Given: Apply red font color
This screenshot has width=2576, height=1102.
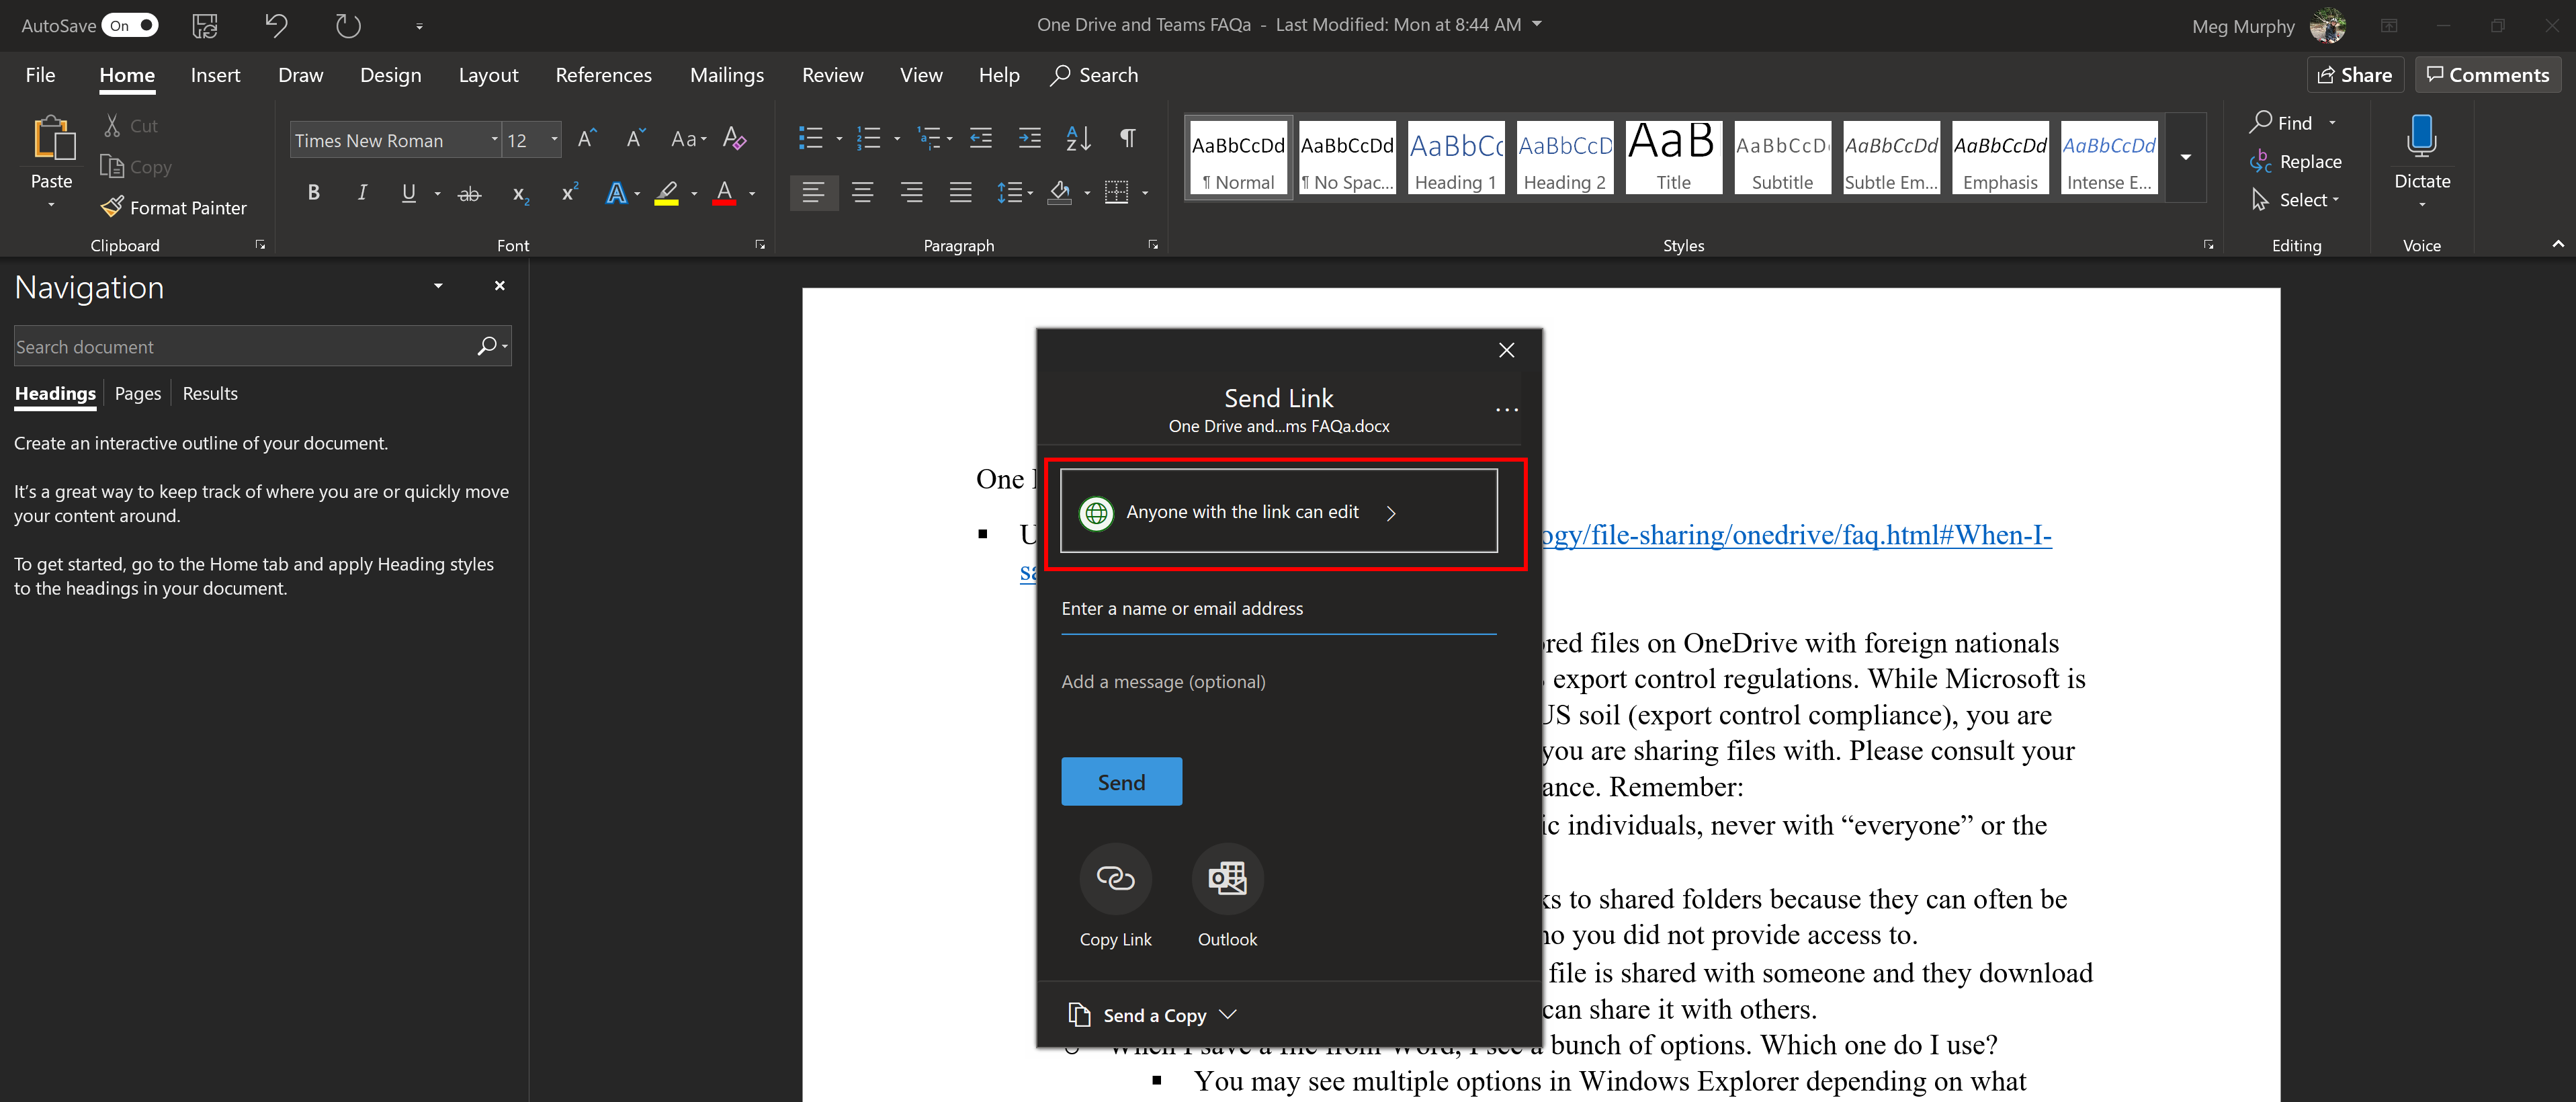Looking at the screenshot, I should coord(724,193).
